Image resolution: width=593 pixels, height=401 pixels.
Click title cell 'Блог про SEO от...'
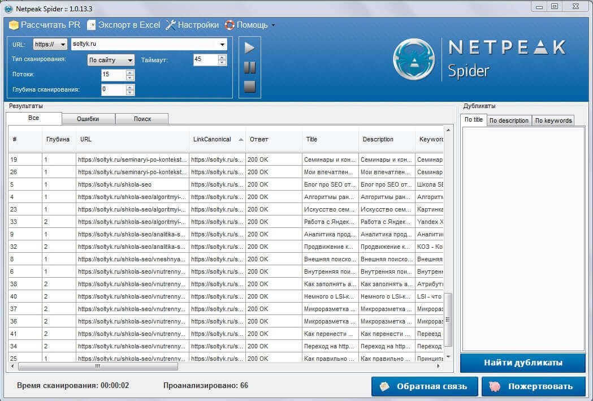coord(330,184)
